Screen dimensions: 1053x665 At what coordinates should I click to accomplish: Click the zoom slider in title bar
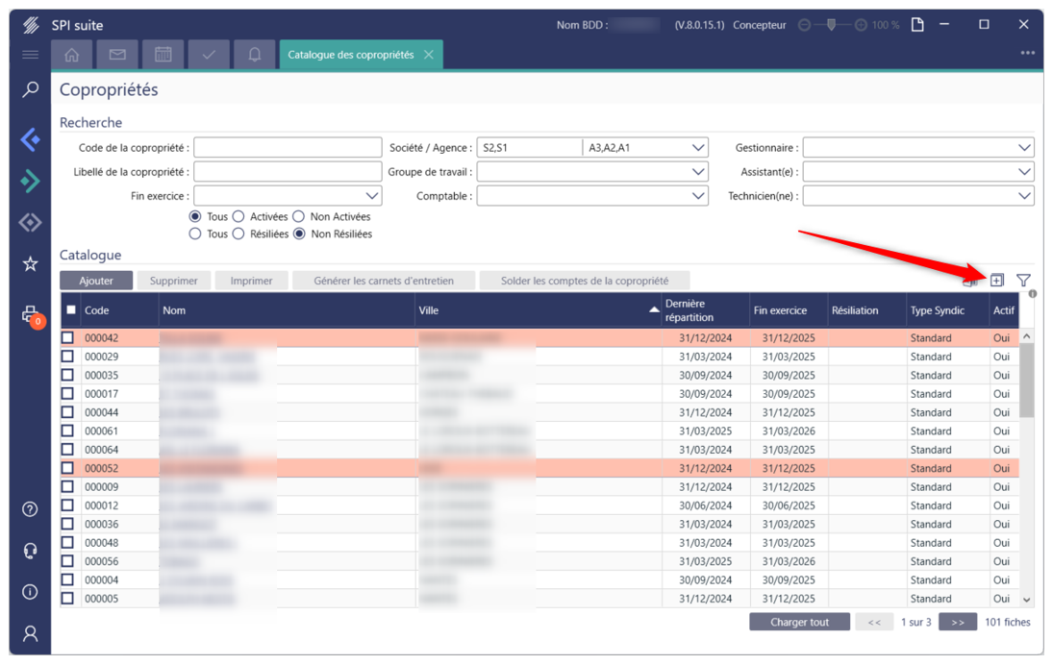click(832, 25)
